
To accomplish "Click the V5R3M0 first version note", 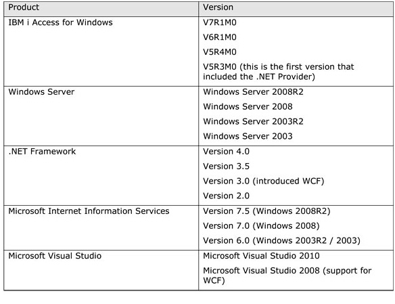I will pos(279,72).
